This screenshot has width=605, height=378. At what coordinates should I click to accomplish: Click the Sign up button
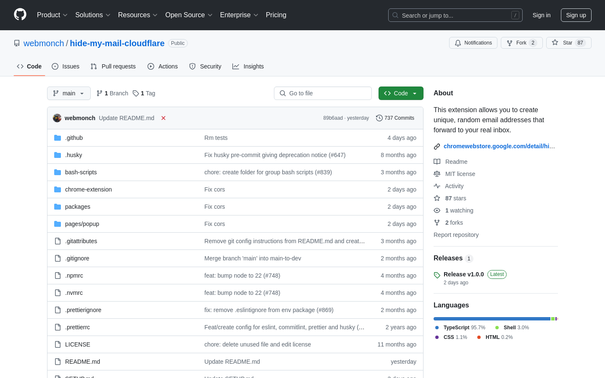click(x=576, y=15)
